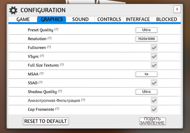Open the Preset Quality dropdown
The height and width of the screenshot is (133, 190).
click(x=146, y=30)
